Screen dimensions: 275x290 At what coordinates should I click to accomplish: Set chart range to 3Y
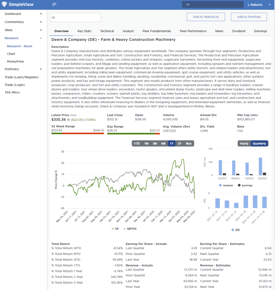pyautogui.click(x=179, y=144)
